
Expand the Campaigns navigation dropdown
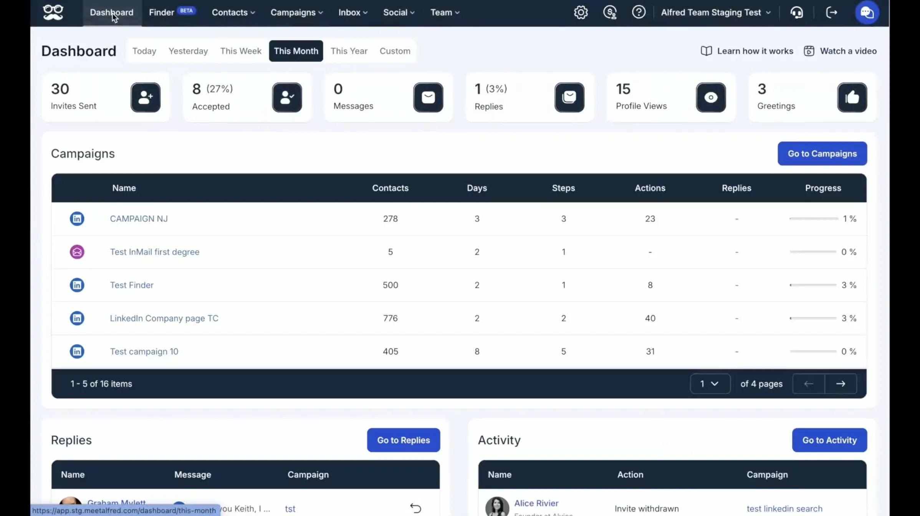pos(296,12)
